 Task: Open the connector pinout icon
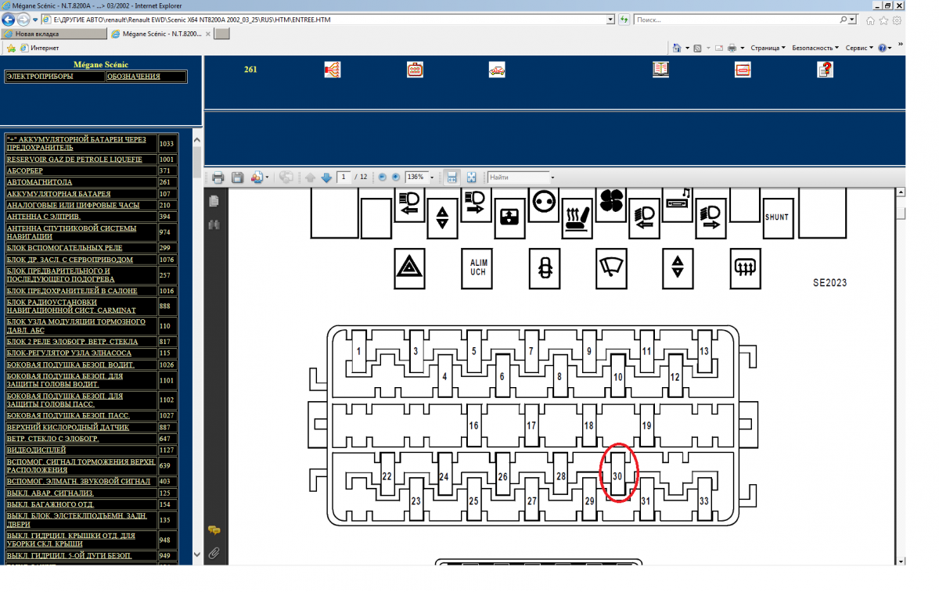coord(415,70)
